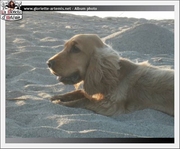Click the dog's outstretched front paws
Screen dimensions: 180x149
coord(58,100)
